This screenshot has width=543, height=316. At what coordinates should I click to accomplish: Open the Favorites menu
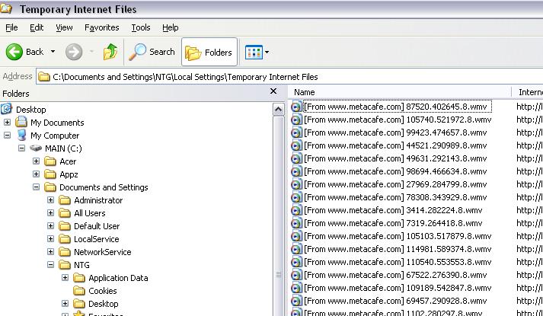[x=102, y=27]
